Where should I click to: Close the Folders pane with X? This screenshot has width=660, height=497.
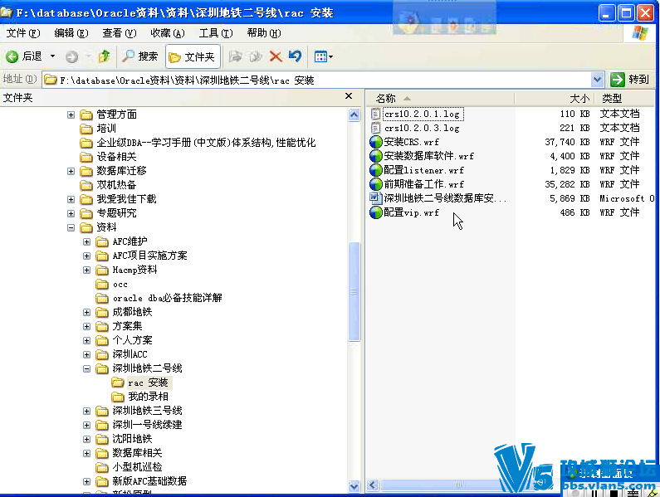(349, 96)
